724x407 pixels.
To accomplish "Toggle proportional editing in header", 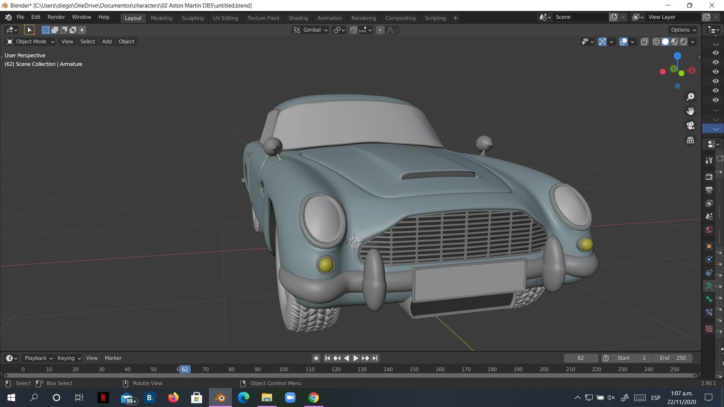I will [380, 30].
